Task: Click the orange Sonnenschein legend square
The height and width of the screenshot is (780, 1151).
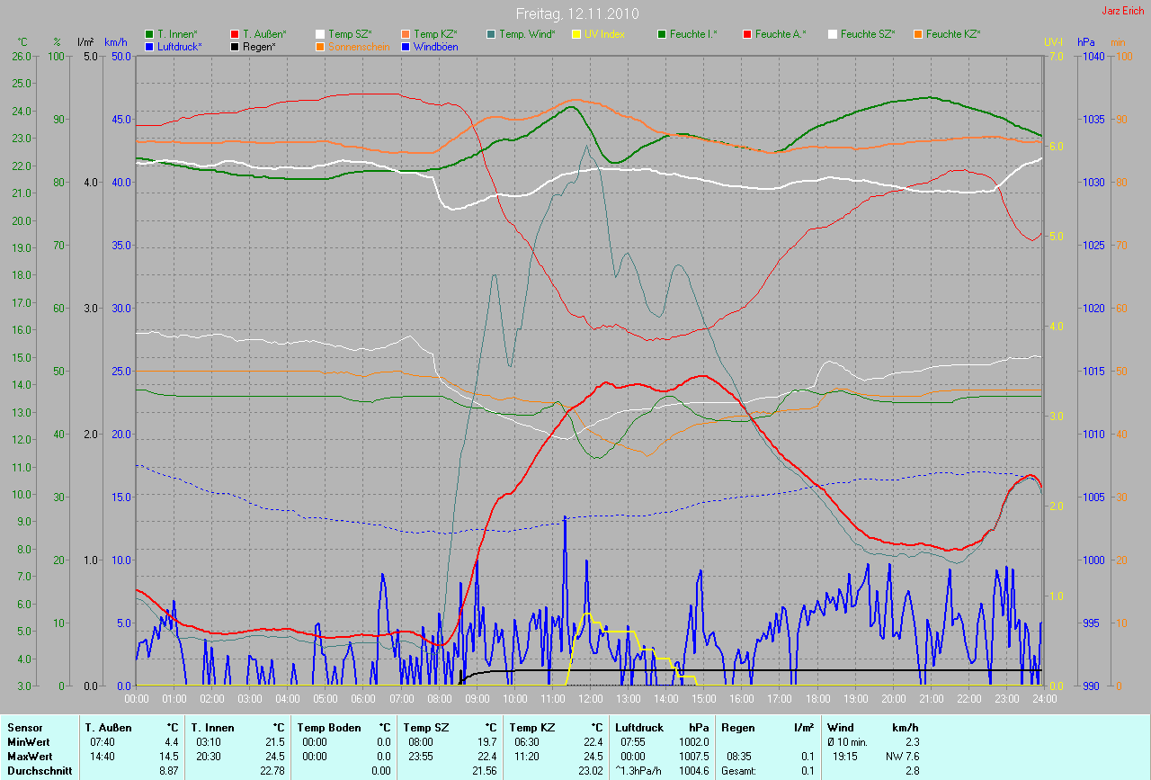Action: (321, 46)
